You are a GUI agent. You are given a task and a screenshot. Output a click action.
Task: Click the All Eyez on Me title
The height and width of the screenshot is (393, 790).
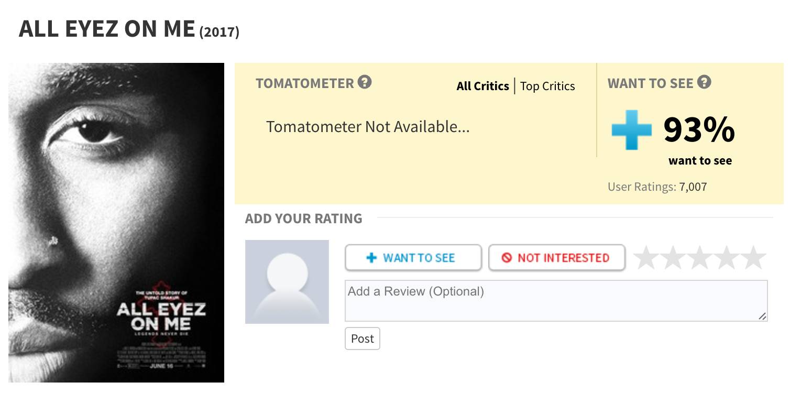[x=107, y=29]
